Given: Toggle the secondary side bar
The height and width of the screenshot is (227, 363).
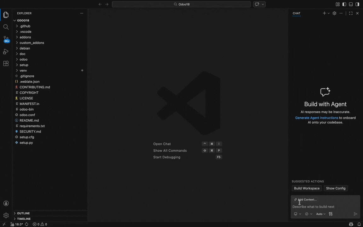Looking at the screenshot, I should click(357, 4).
